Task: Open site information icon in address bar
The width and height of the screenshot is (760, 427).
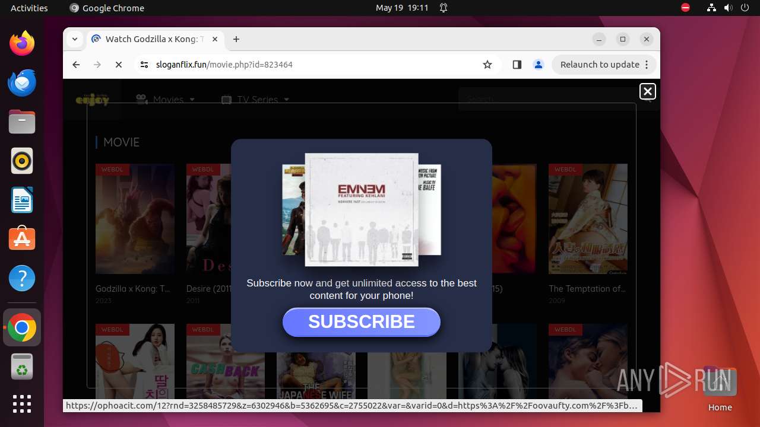Action: point(144,65)
